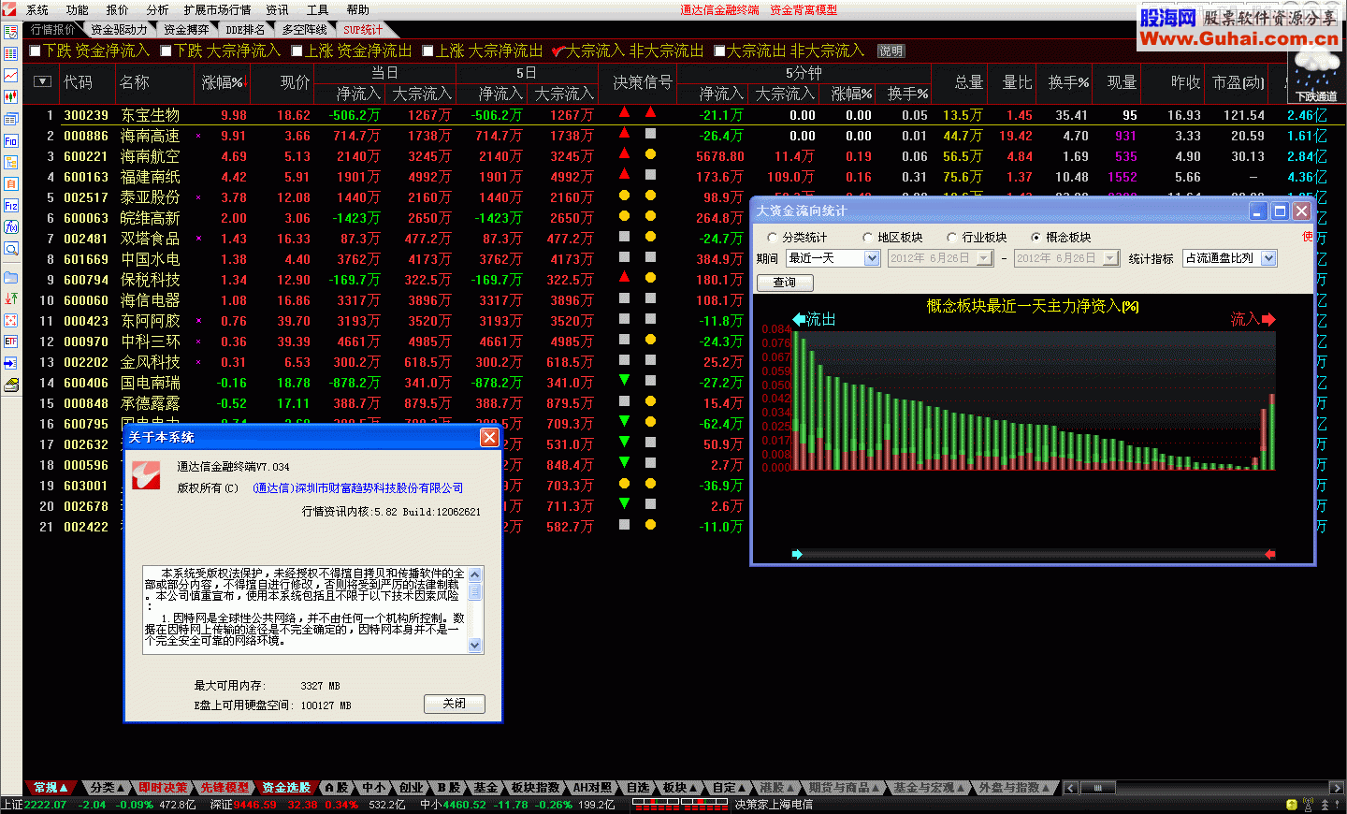Switch to the 资金驱动力 tab
The width and height of the screenshot is (1347, 814).
119,30
